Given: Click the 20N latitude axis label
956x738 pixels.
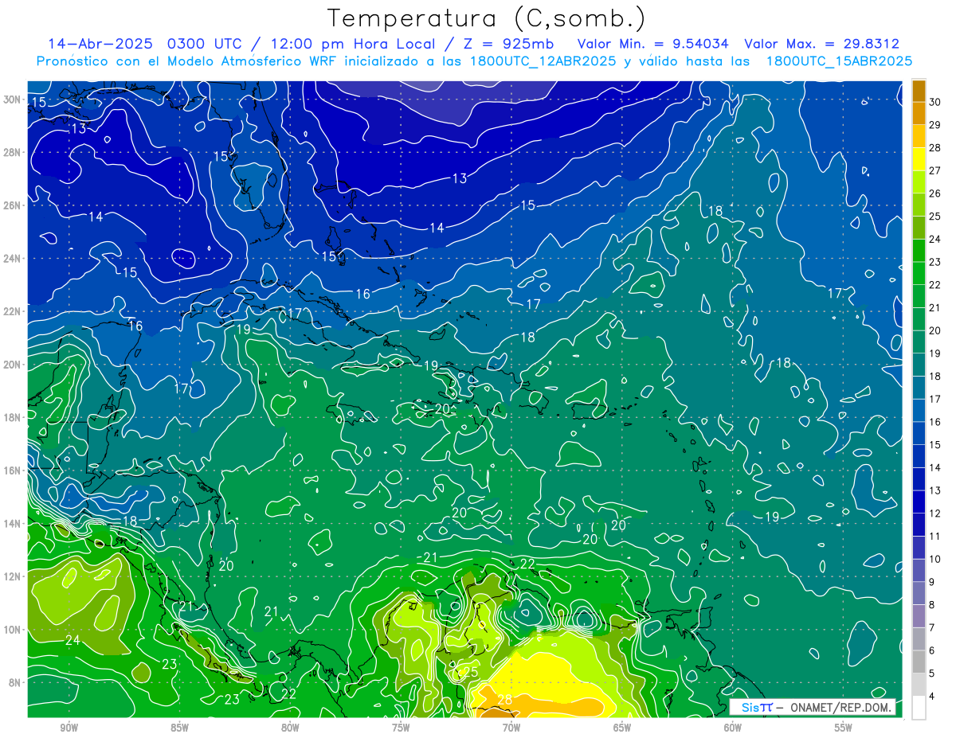Looking at the screenshot, I should (x=12, y=364).
